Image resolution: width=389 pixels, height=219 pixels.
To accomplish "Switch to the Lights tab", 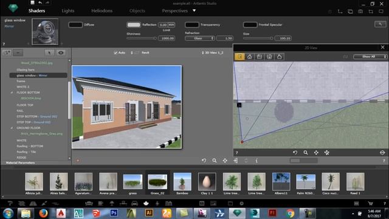I will (68, 11).
